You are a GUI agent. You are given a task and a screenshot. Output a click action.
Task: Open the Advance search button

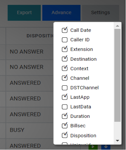coord(62,13)
